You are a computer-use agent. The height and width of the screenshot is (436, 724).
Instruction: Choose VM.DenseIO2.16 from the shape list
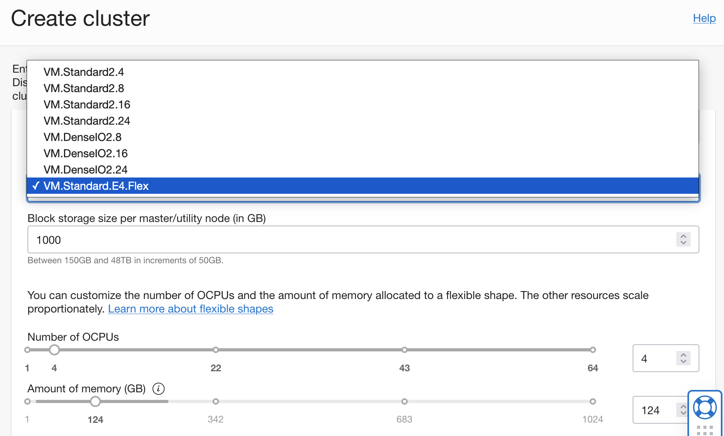click(85, 153)
